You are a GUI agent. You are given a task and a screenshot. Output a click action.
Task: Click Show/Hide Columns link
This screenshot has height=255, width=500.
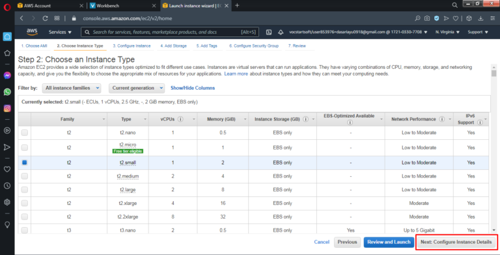pos(193,88)
